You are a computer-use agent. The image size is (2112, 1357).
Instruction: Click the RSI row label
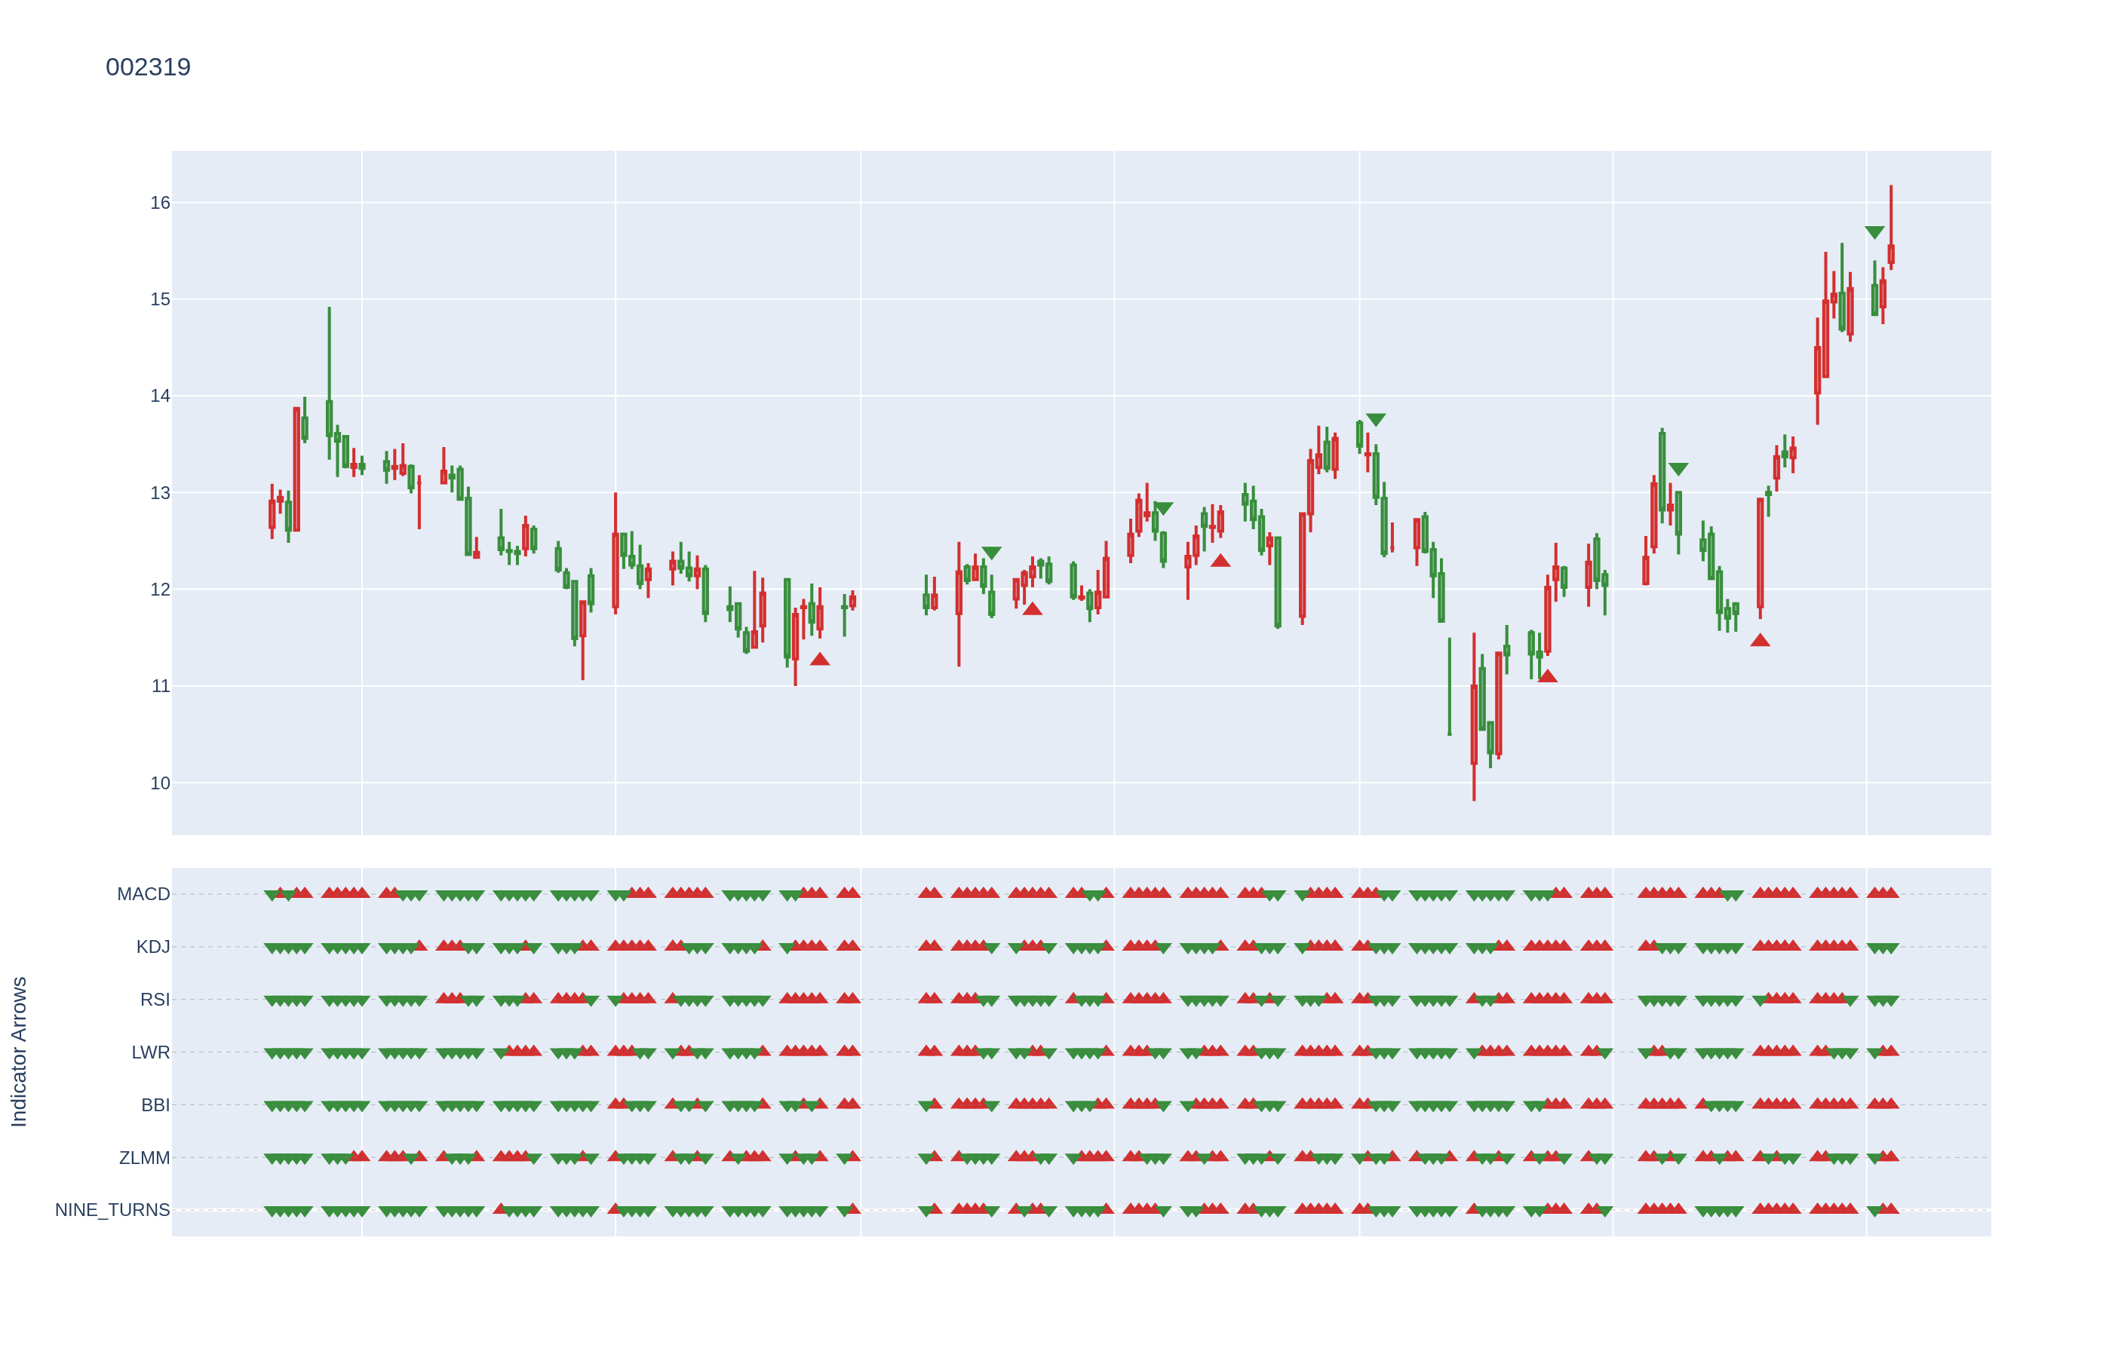[155, 1000]
